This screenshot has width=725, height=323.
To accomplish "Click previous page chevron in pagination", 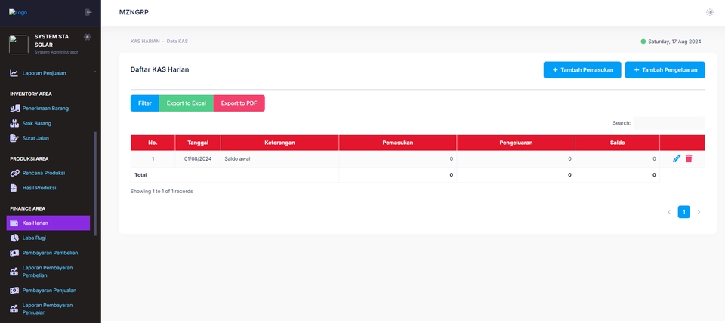I will click(x=669, y=212).
